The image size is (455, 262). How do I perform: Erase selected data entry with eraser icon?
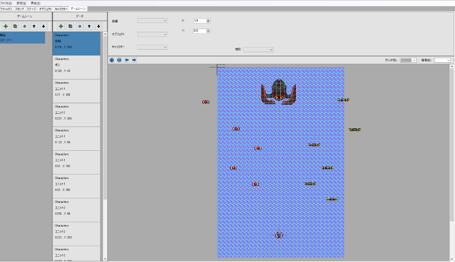80,26
